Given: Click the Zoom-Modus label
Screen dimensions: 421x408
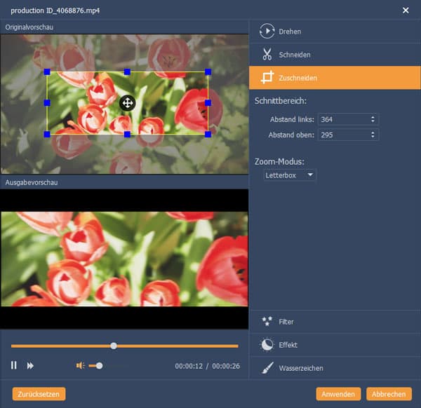Looking at the screenshot, I should point(279,161).
